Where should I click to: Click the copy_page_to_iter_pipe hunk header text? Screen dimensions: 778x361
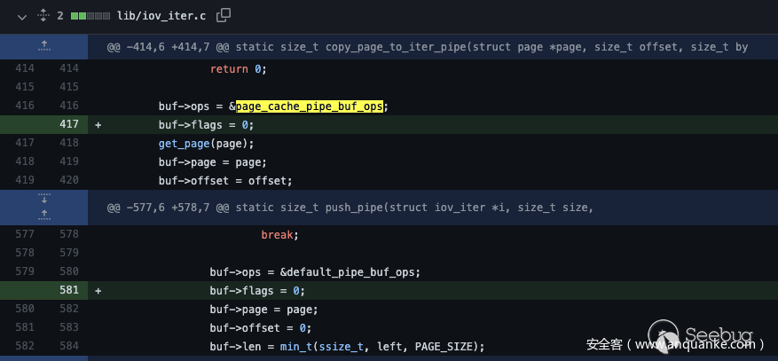point(428,47)
